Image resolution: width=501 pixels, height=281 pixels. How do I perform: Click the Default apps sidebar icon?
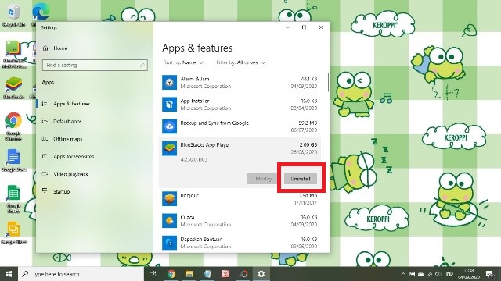(x=45, y=121)
